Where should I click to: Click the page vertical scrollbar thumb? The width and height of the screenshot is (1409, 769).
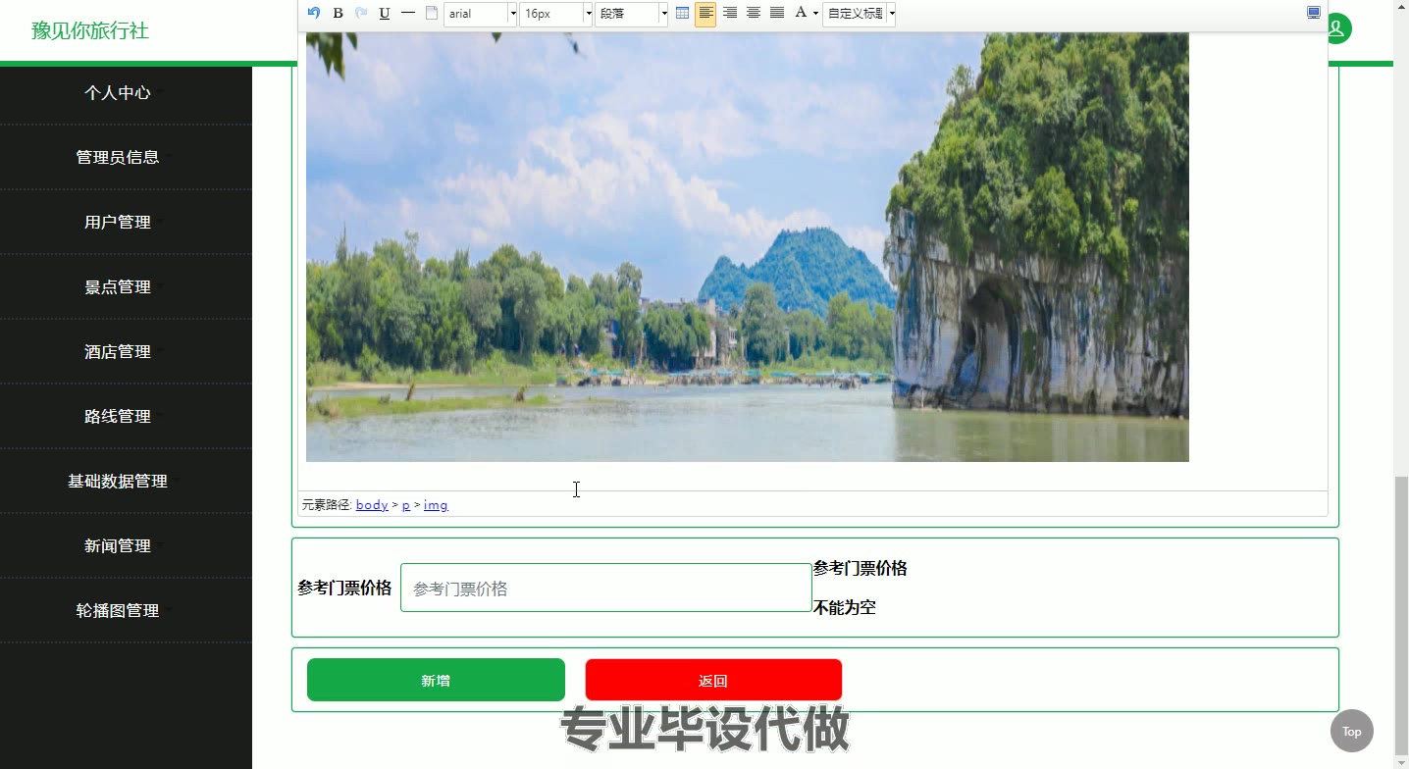coord(1401,614)
